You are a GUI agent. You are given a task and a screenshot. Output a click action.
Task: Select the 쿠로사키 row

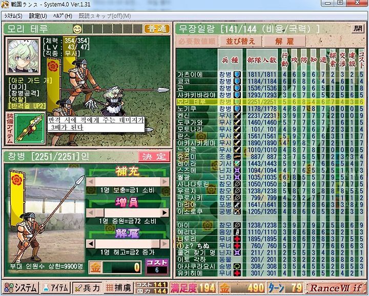click(x=270, y=198)
